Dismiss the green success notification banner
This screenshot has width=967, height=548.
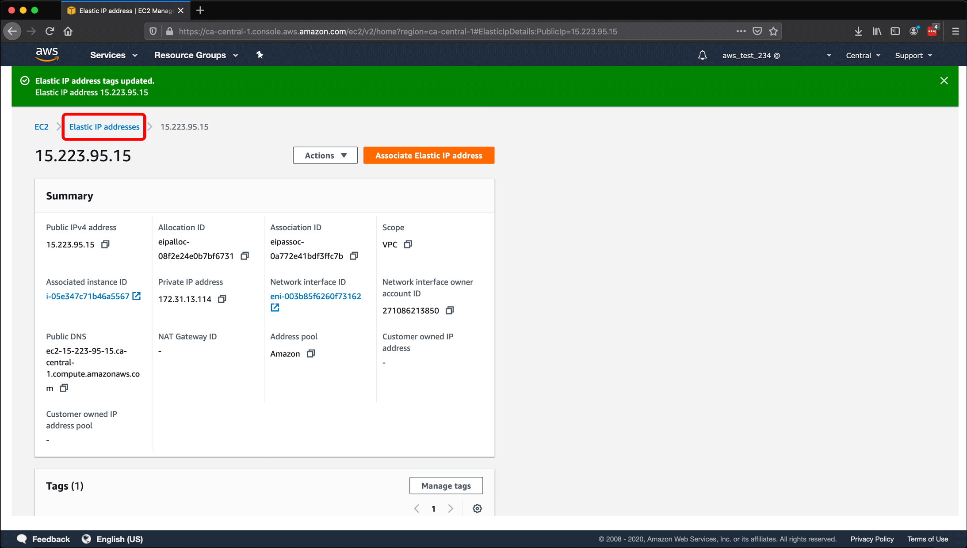pyautogui.click(x=944, y=80)
